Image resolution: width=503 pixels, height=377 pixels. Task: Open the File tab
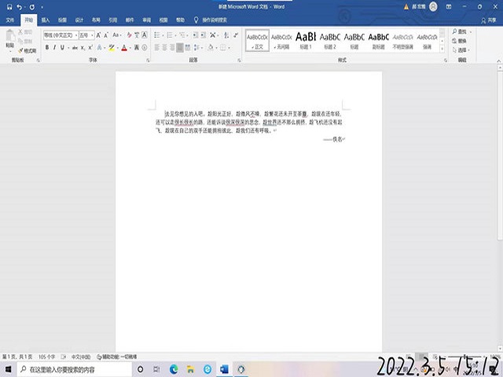point(10,20)
